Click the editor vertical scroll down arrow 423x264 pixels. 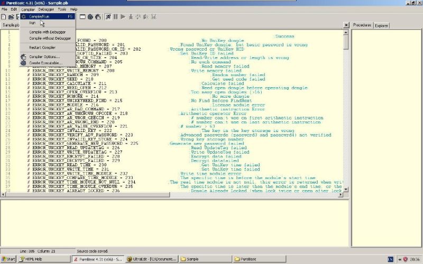(346, 189)
